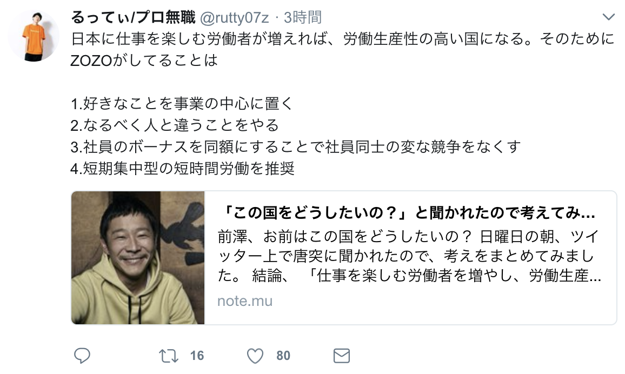Select list item 3 about 社員のボーナス

296,146
